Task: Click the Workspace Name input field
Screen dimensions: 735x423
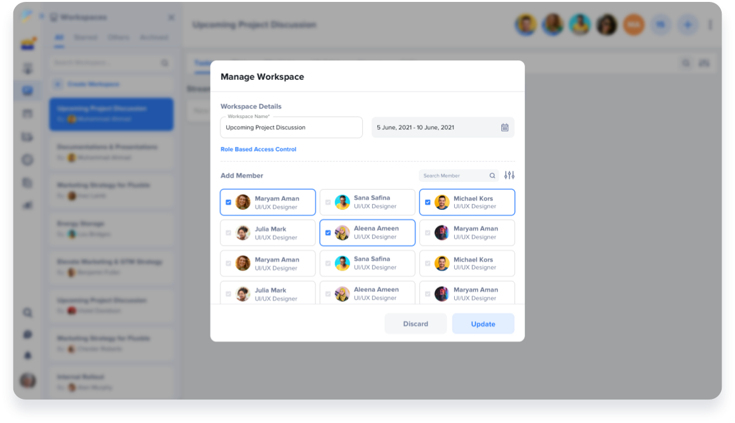Action: [x=291, y=127]
